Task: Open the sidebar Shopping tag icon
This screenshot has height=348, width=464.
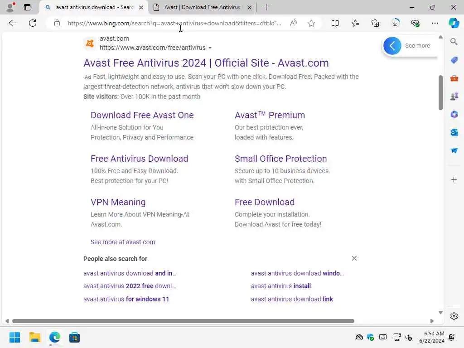Action: click(x=454, y=60)
